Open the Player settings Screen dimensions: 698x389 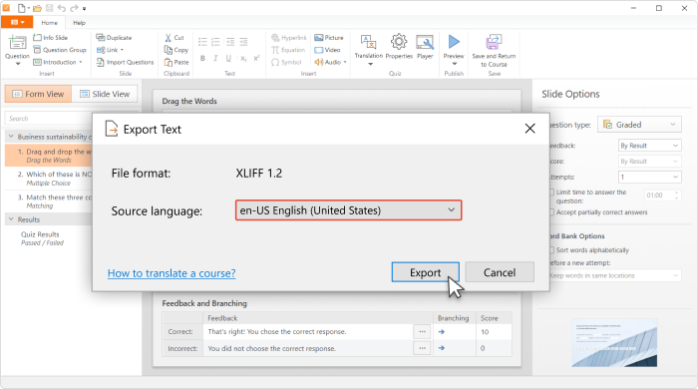point(425,47)
